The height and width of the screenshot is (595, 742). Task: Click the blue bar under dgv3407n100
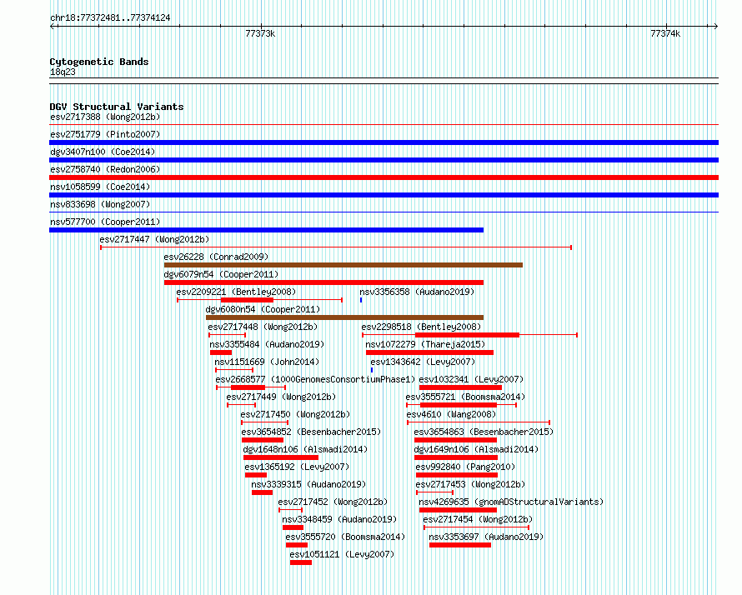pos(384,160)
